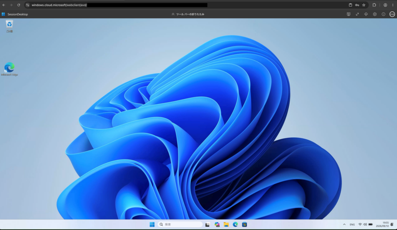The width and height of the screenshot is (397, 230).
Task: Switch the ENG input language indicator
Action: pos(352,225)
